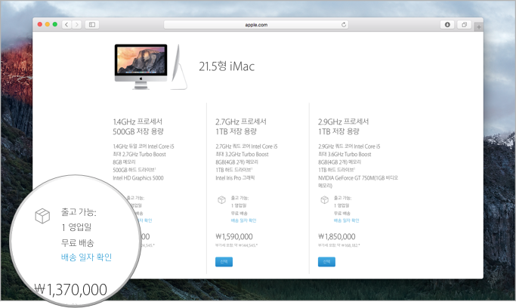The width and height of the screenshot is (516, 308).
Task: Click 2.9GHz 쿼드 코어 Intel Core i5 line
Action: tap(349, 146)
